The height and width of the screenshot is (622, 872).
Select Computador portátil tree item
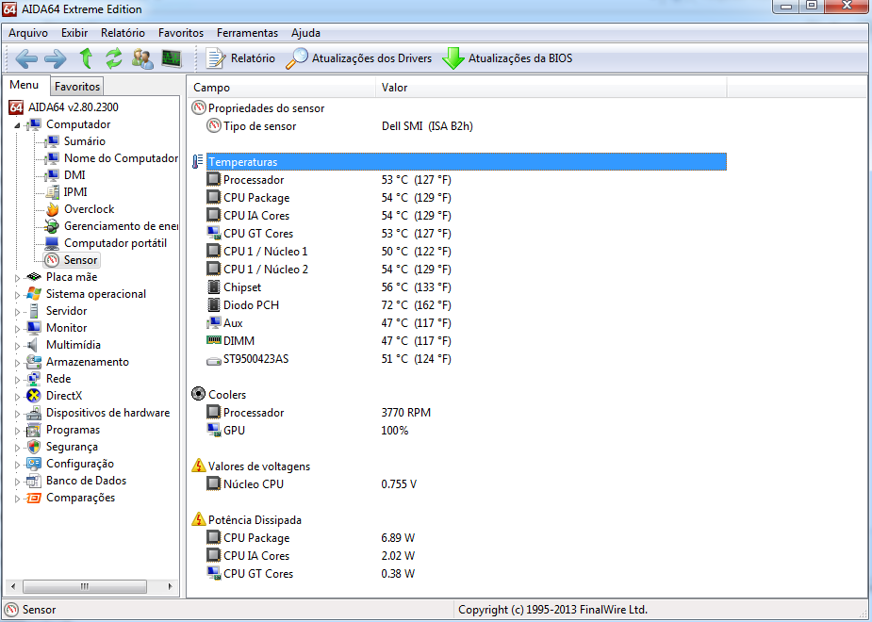115,243
